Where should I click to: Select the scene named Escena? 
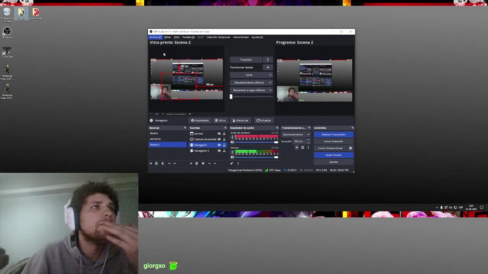[x=168, y=133]
